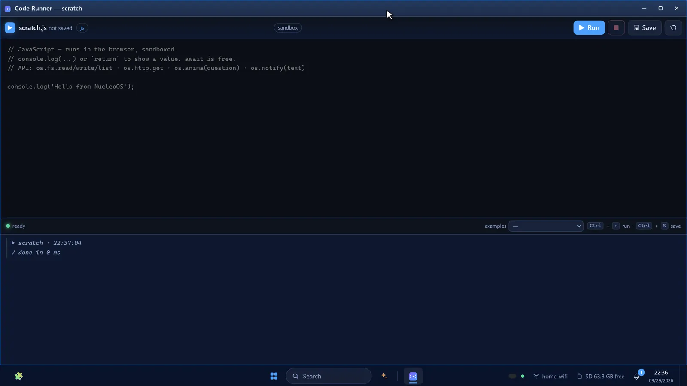Click the 'done in 0 ms' output line

[x=36, y=253]
